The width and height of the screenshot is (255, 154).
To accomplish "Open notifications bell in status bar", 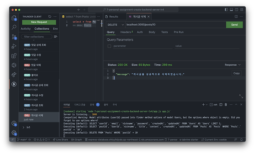I will [242, 140].
